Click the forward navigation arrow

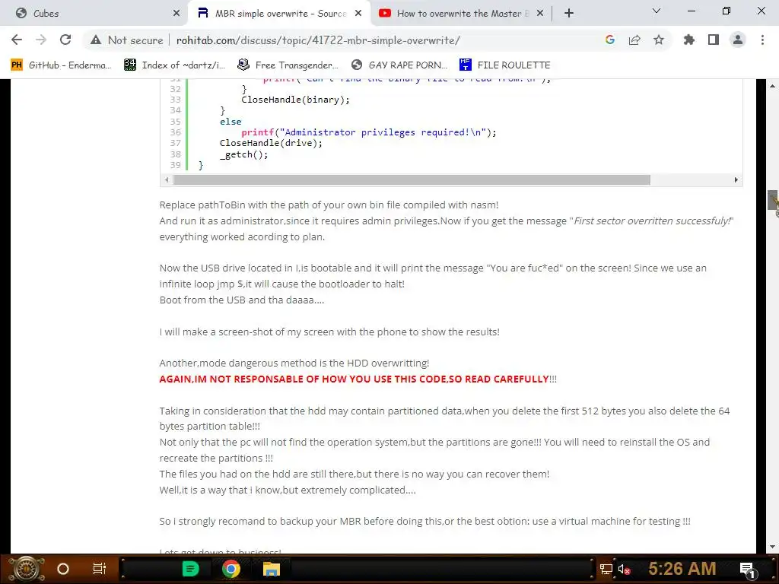41,40
